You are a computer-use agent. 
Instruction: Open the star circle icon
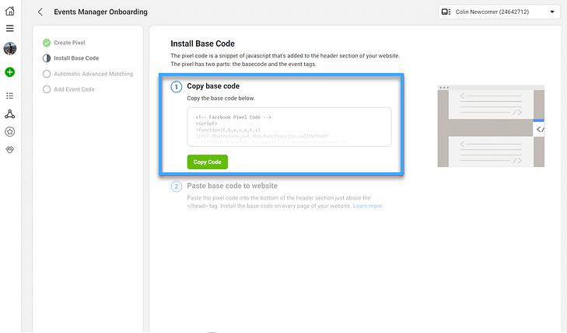(10, 132)
